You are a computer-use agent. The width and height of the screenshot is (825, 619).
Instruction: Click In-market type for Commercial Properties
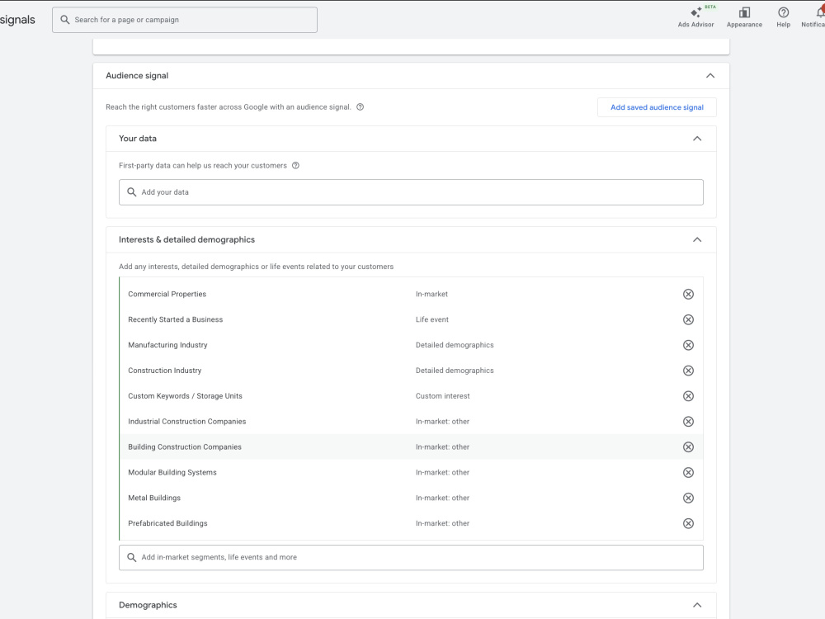[431, 295]
